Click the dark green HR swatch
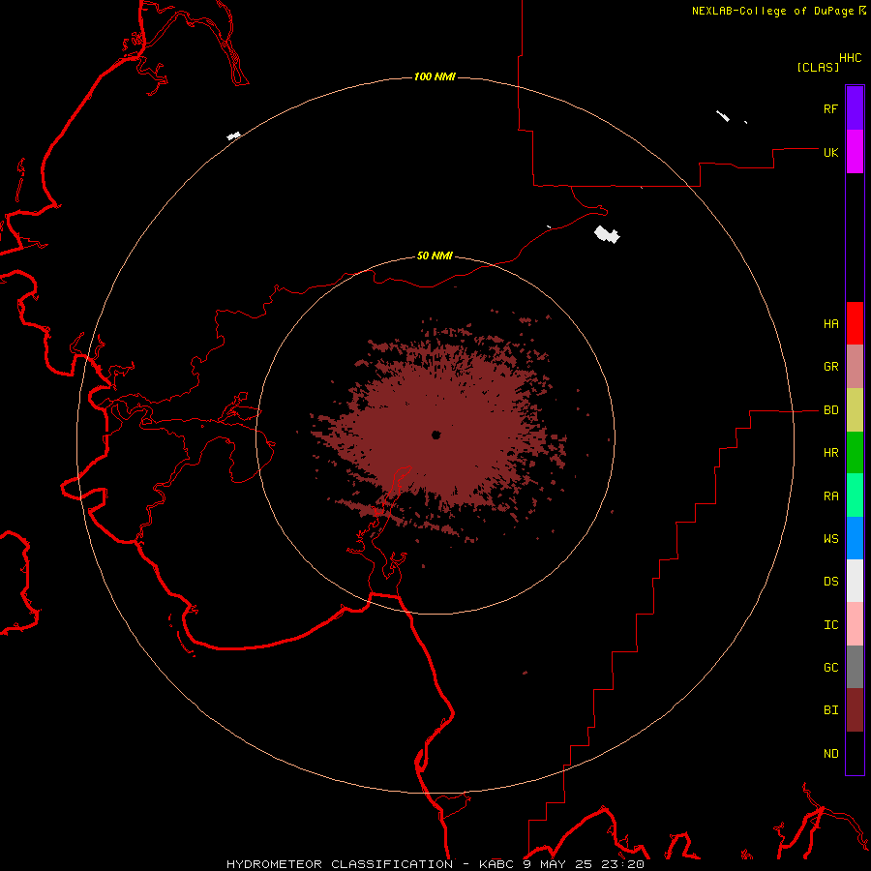This screenshot has height=871, width=871. pyautogui.click(x=855, y=453)
